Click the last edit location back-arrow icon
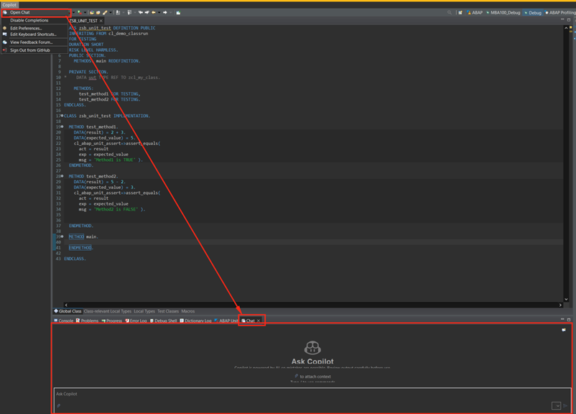The width and height of the screenshot is (576, 414). coord(140,12)
